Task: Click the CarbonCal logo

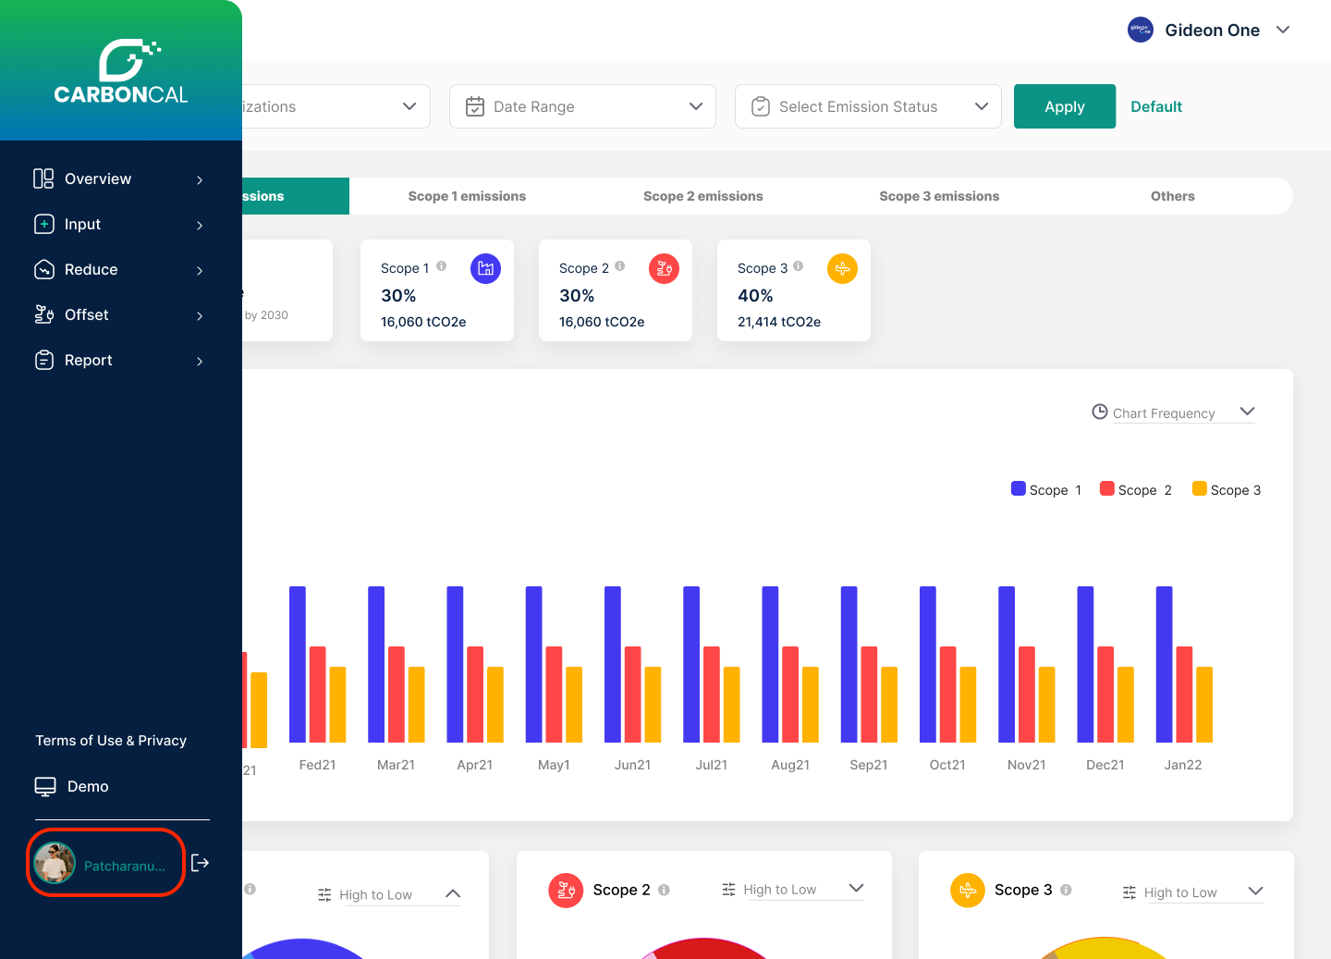Action: (121, 71)
